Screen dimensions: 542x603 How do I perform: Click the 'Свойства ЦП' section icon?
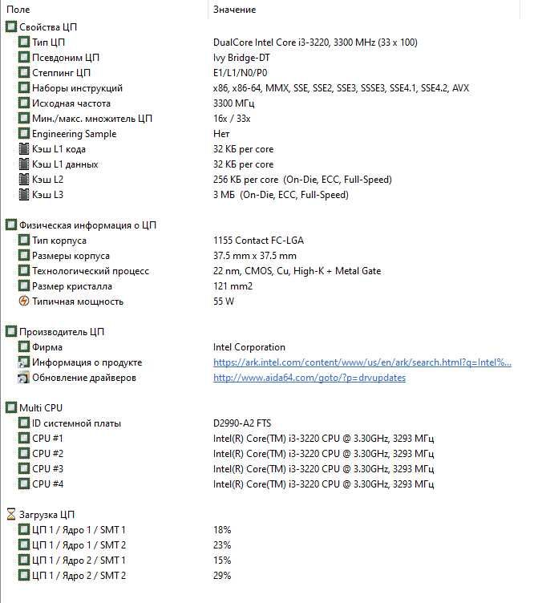(11, 27)
